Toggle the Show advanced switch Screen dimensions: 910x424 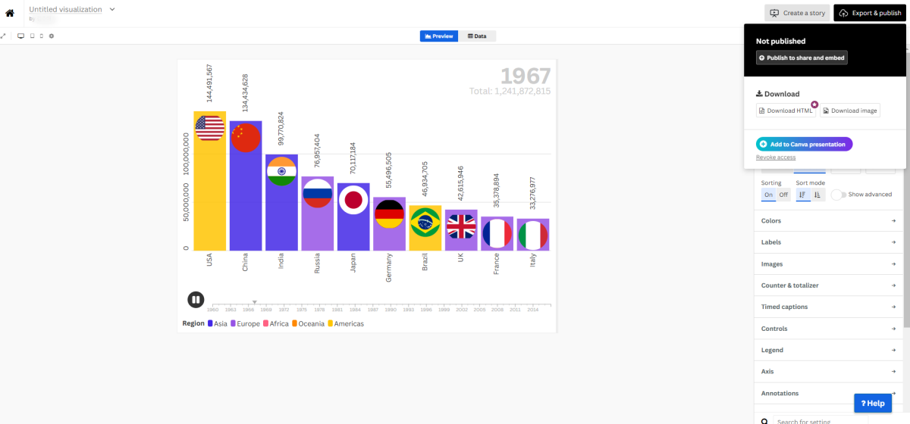[839, 195]
